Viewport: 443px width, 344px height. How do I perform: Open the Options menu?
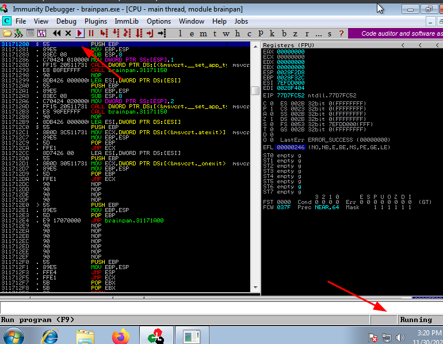point(159,21)
